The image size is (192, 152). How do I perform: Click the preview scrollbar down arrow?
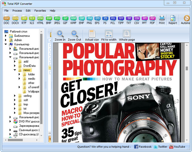tap(187, 140)
